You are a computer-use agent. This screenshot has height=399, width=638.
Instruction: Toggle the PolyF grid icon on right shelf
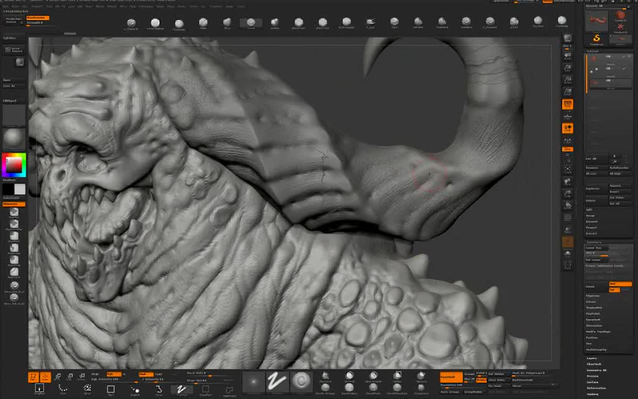pyautogui.click(x=568, y=218)
